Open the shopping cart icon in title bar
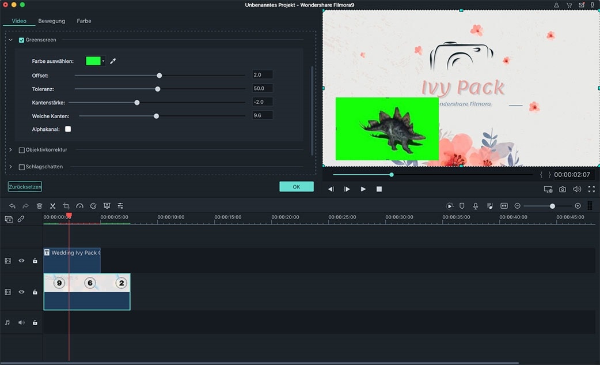 click(x=569, y=5)
